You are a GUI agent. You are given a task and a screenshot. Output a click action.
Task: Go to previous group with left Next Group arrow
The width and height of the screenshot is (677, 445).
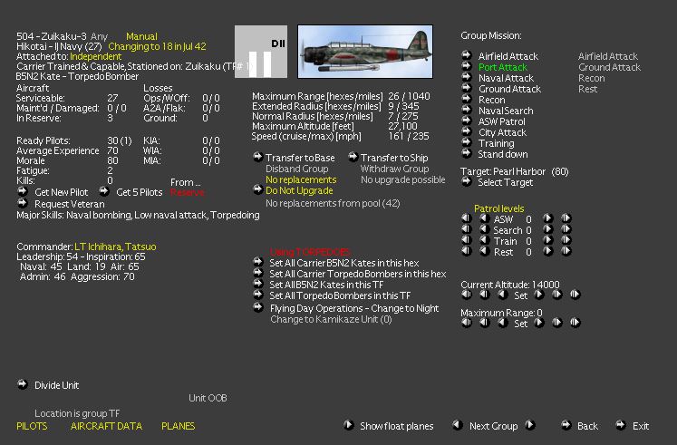tap(458, 425)
